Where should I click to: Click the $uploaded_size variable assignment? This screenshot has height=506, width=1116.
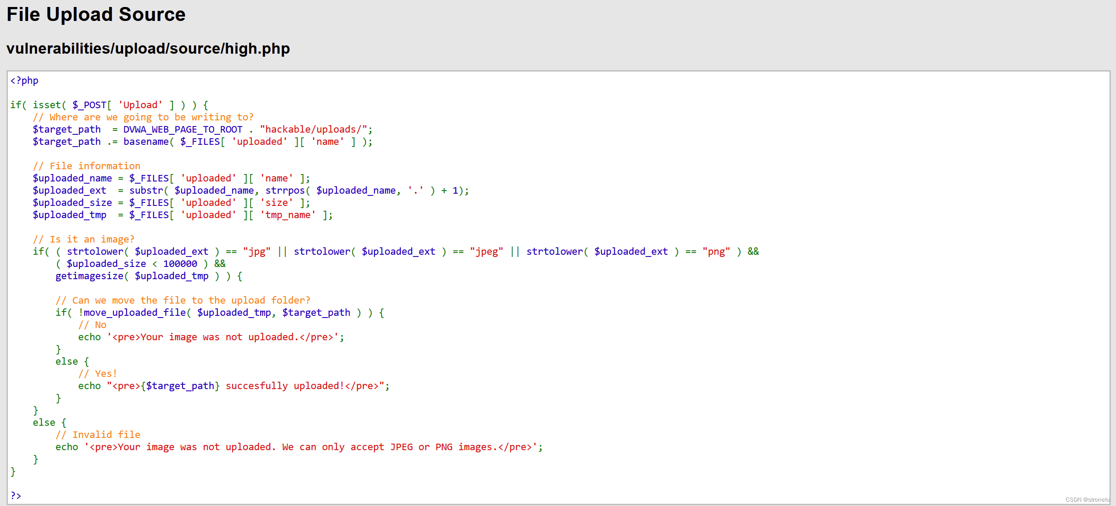pos(72,203)
